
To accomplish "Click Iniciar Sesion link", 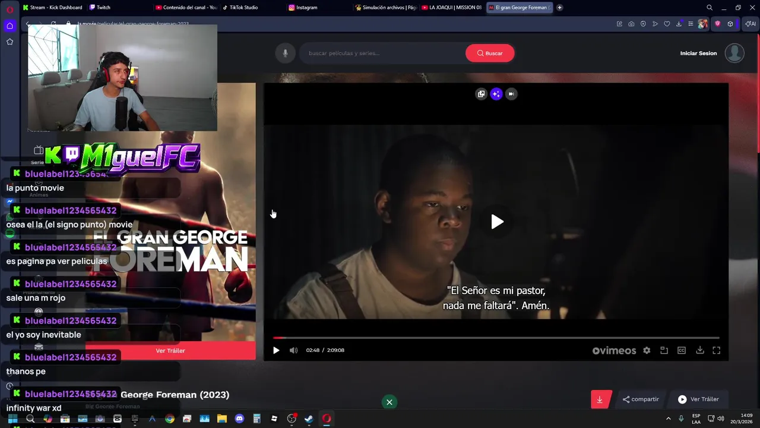I will tap(698, 53).
